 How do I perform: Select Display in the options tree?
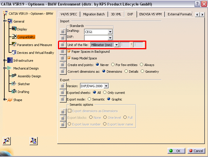tap(22, 29)
